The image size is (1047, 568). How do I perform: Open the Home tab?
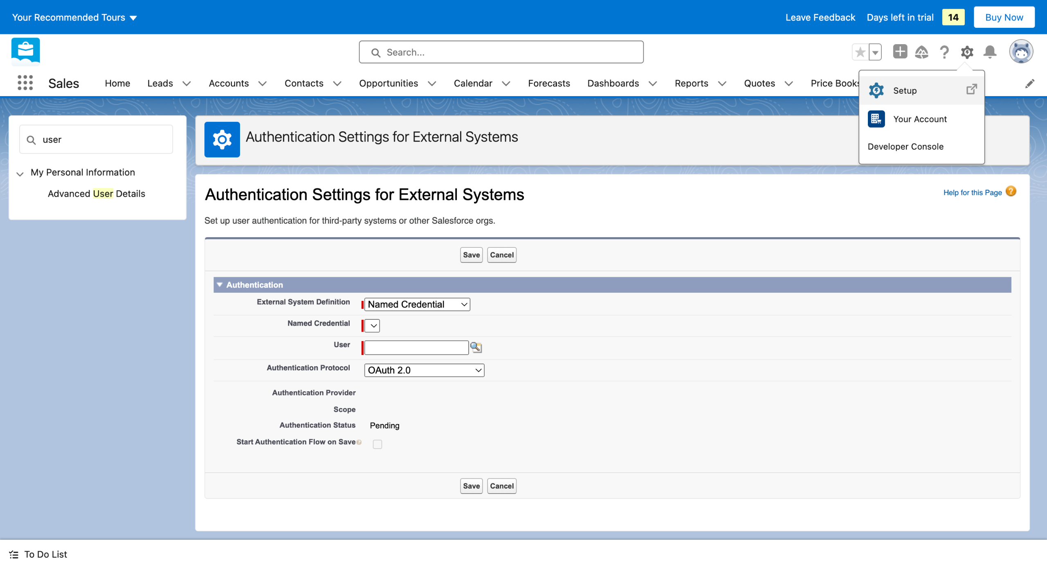coord(117,83)
